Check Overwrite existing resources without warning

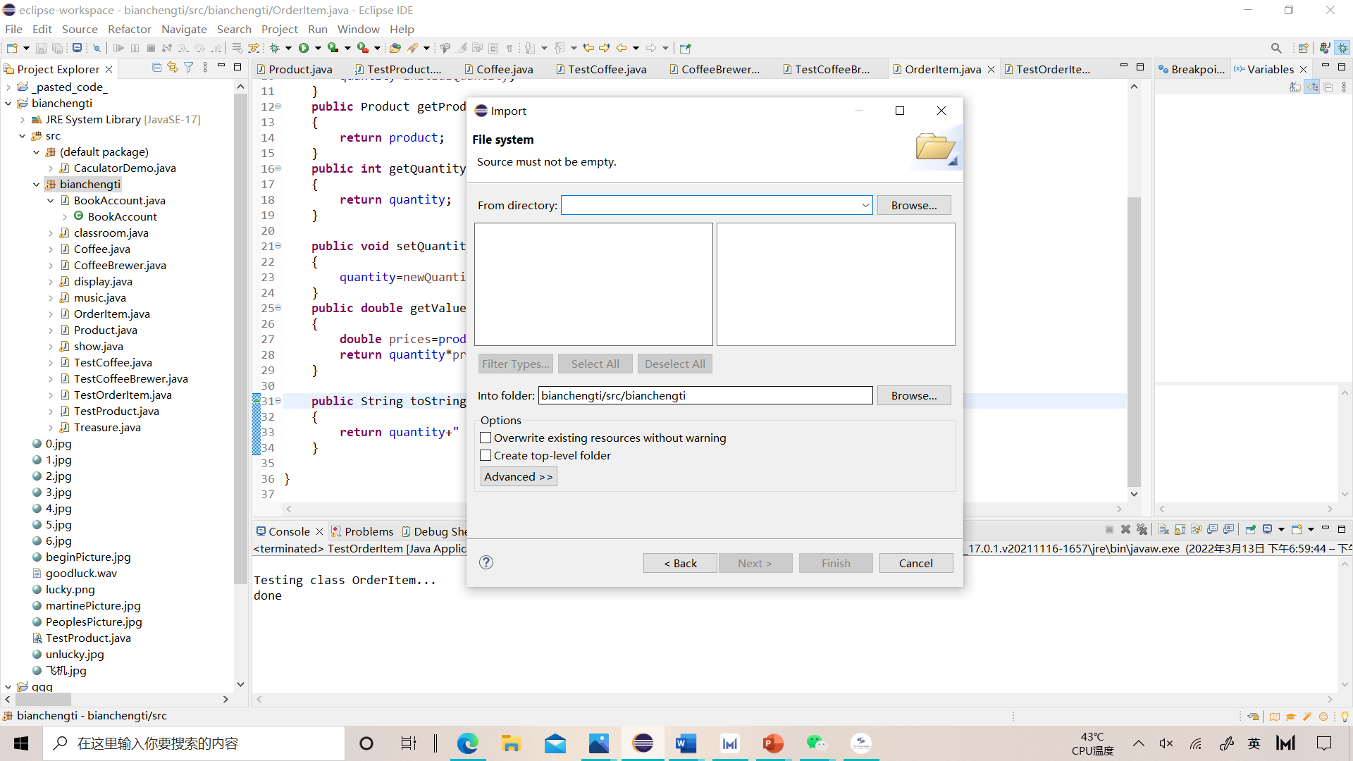pyautogui.click(x=485, y=438)
